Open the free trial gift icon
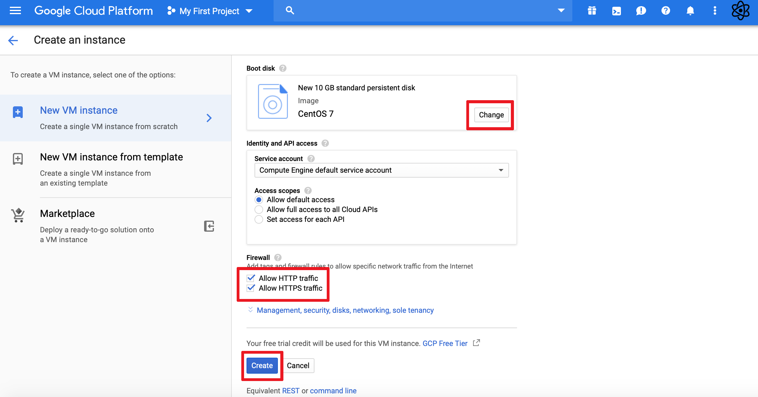Screen dimensions: 758x397 [x=592, y=11]
